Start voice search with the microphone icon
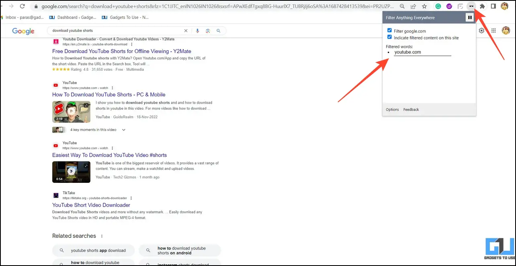The image size is (516, 266). [197, 31]
